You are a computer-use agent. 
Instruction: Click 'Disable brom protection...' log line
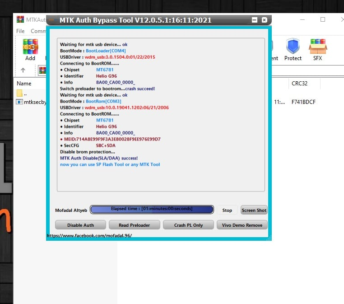pyautogui.click(x=88, y=152)
